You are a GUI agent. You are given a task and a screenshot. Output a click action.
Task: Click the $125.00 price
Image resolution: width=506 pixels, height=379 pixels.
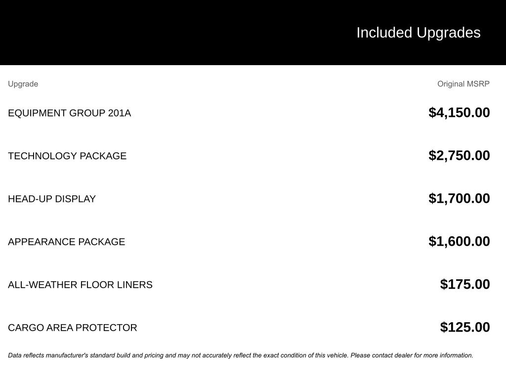[x=465, y=327]
